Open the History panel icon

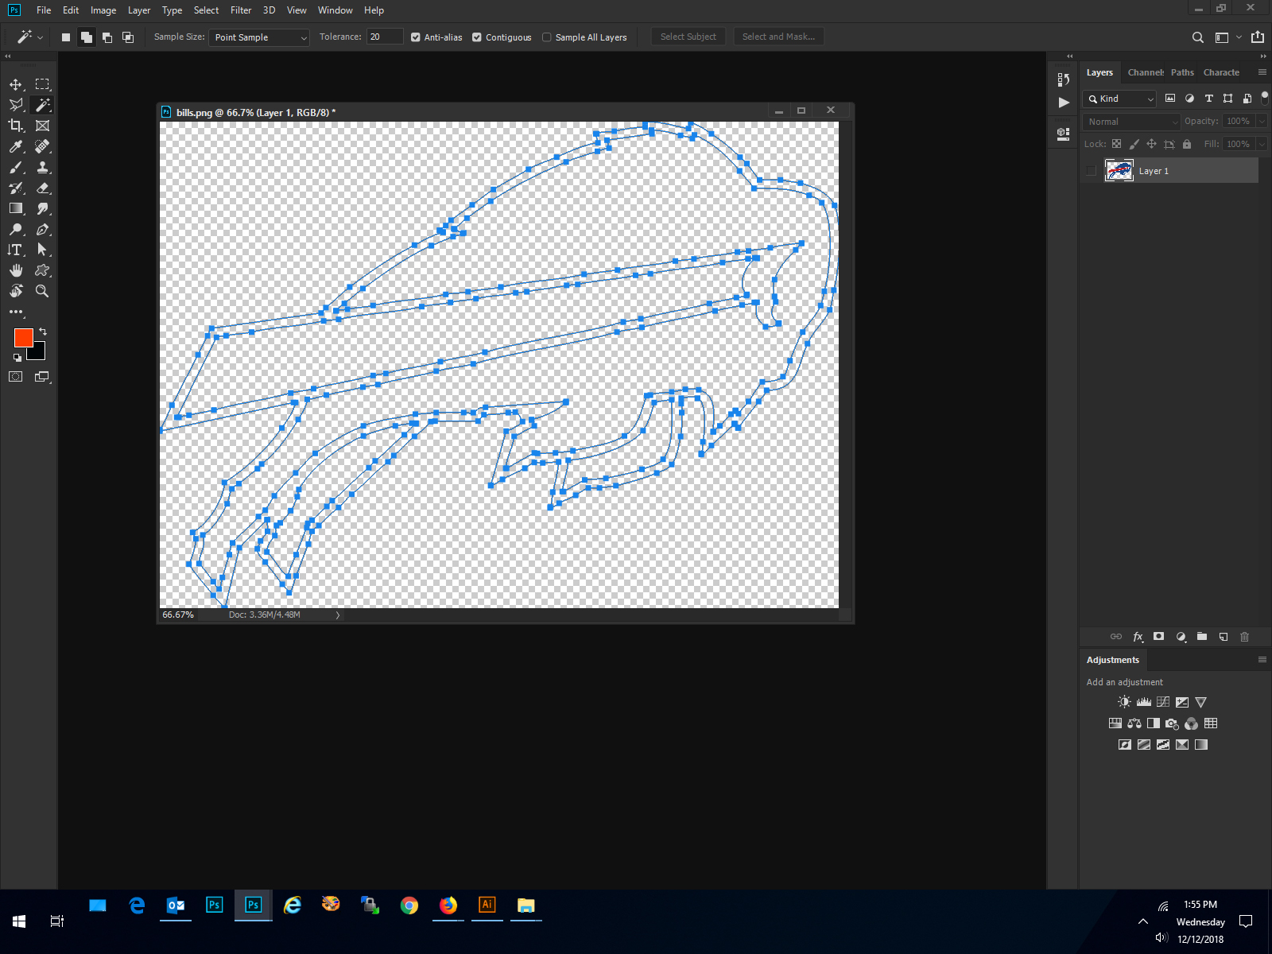[1064, 79]
